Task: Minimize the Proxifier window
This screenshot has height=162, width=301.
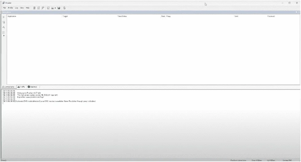Action: (283, 3)
